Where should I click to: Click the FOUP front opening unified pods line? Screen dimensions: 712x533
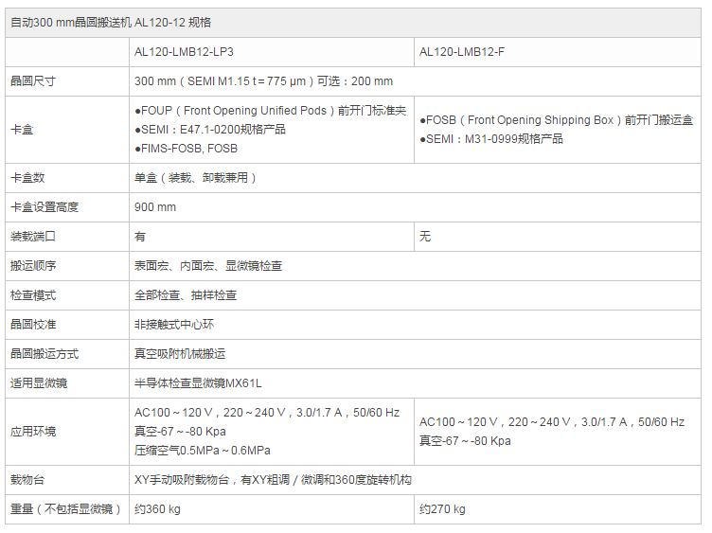coord(270,111)
